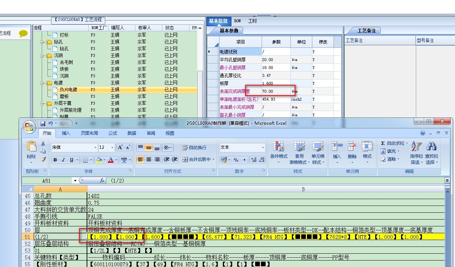Image resolution: width=455 pixels, height=267 pixels.
Task: Click the formula bar input field
Action: pos(275,181)
